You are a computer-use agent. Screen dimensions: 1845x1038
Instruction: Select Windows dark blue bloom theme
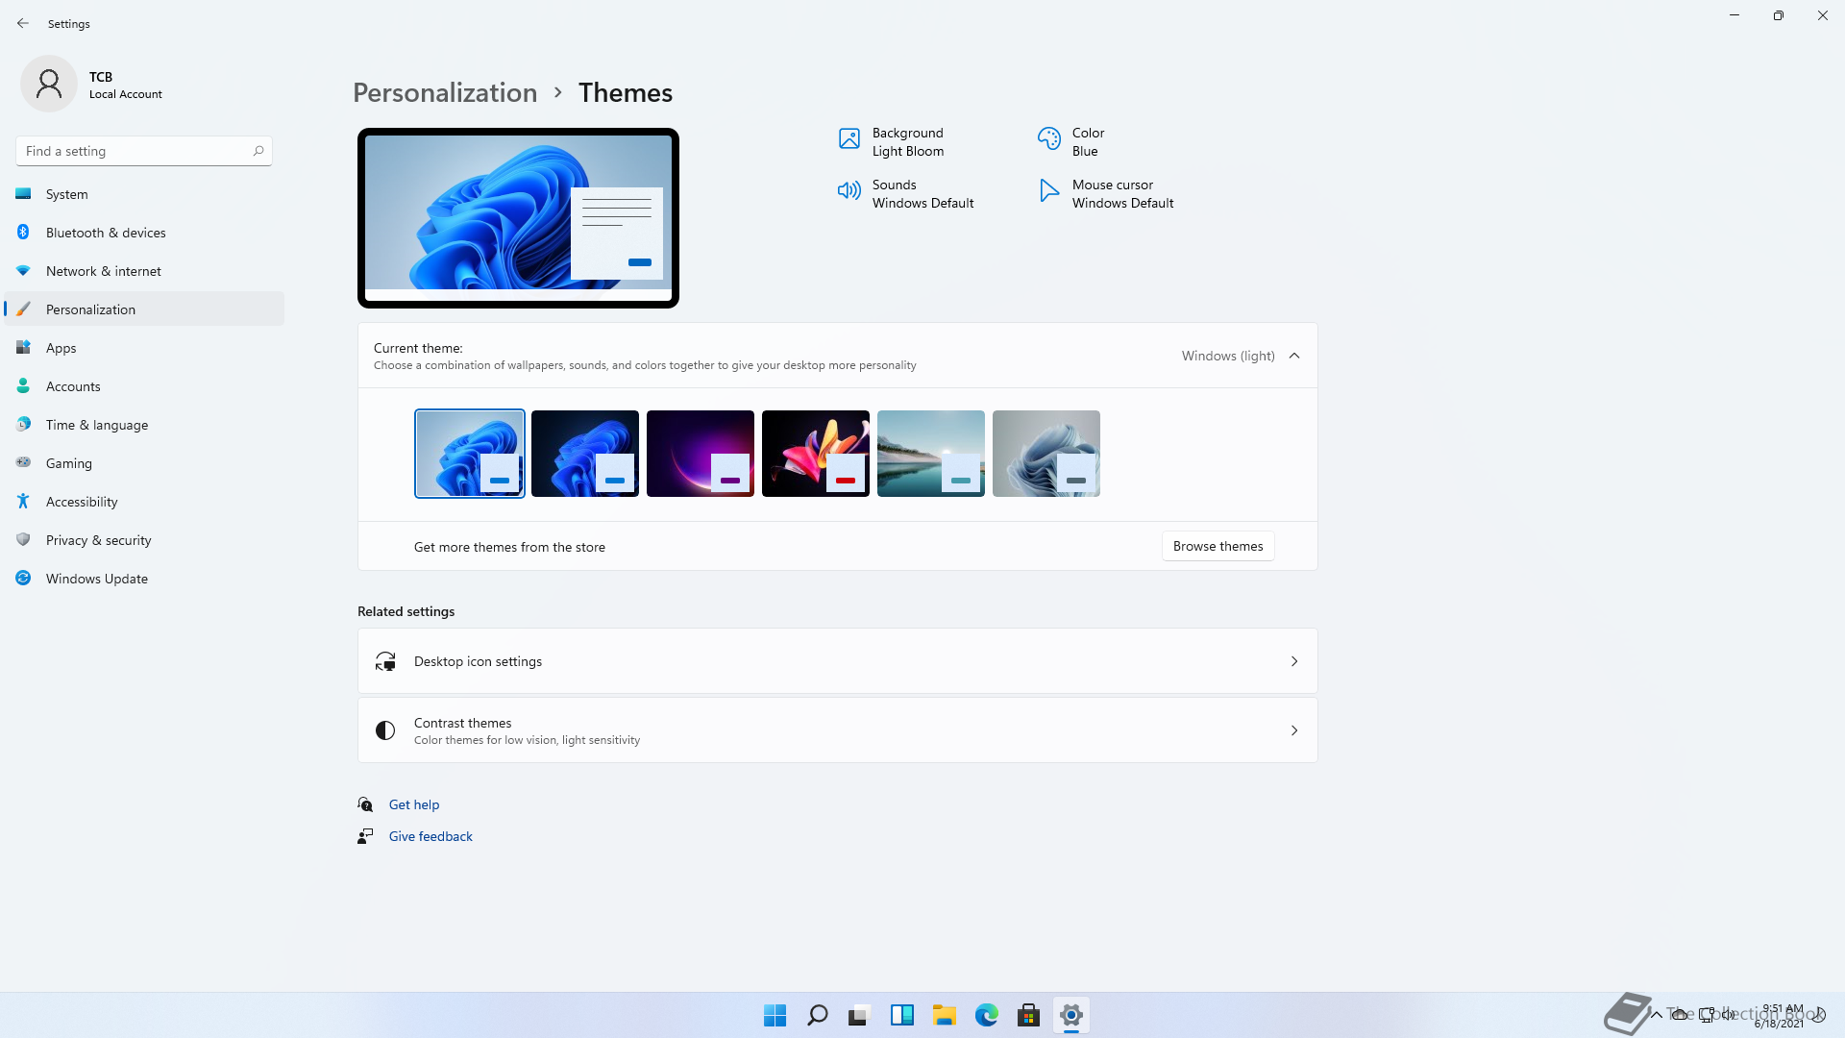[x=585, y=454]
